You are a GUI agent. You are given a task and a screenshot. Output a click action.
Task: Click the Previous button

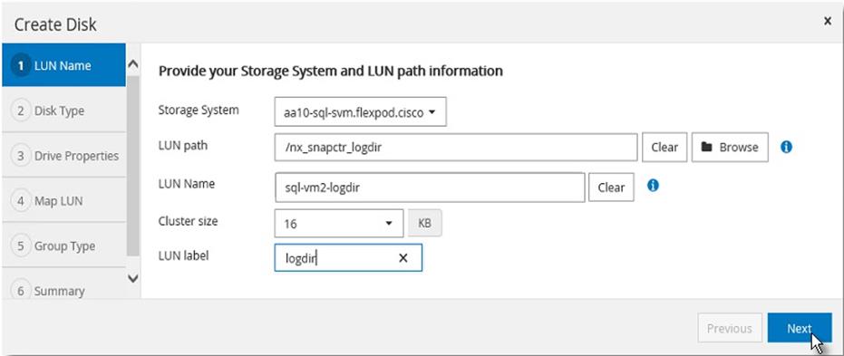[730, 328]
